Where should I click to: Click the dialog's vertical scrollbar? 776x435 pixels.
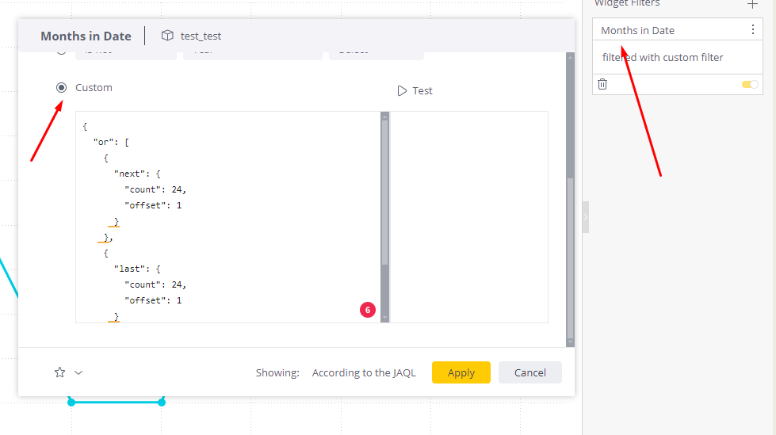tap(570, 254)
